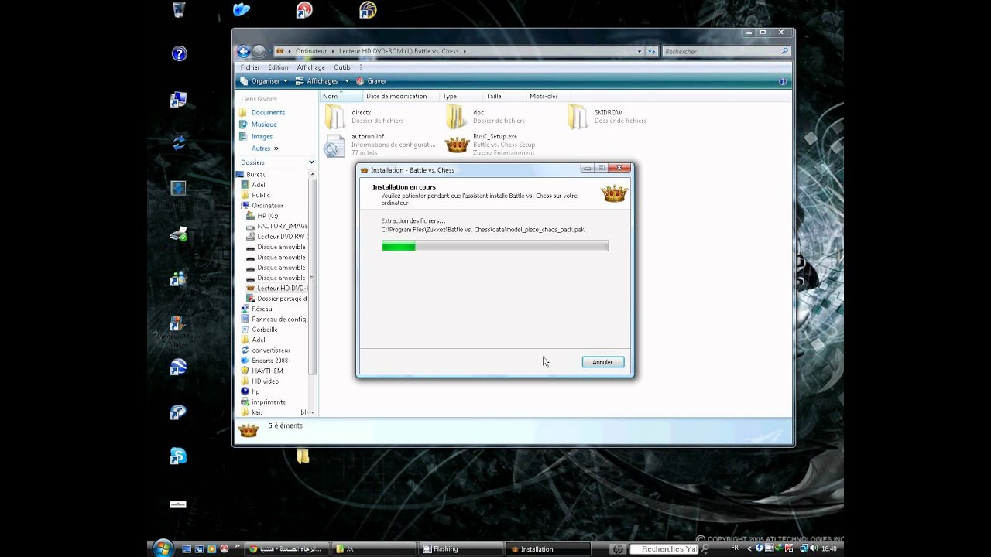Open the Affichage menu

tap(311, 67)
